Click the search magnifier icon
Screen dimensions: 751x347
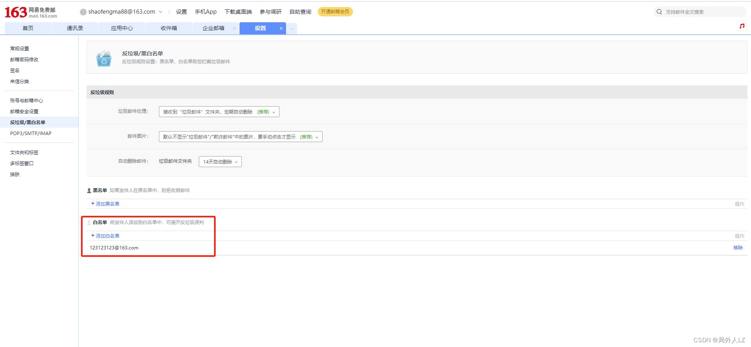pos(659,12)
